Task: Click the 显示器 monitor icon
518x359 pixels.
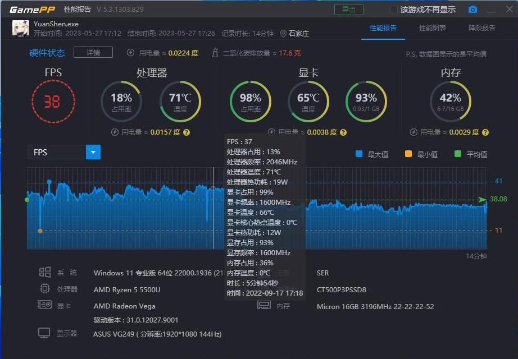Action: point(43,333)
